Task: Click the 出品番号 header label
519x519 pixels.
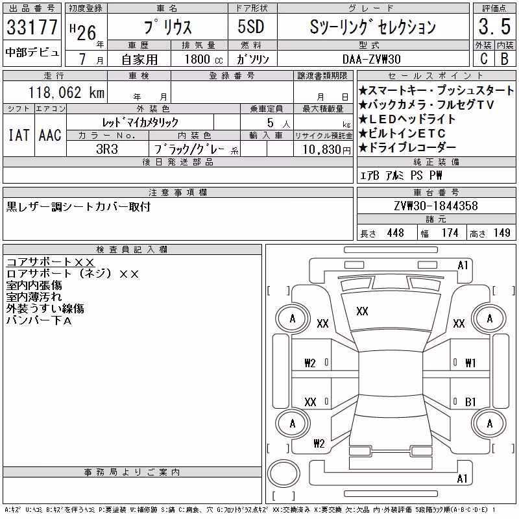Action: click(x=32, y=8)
